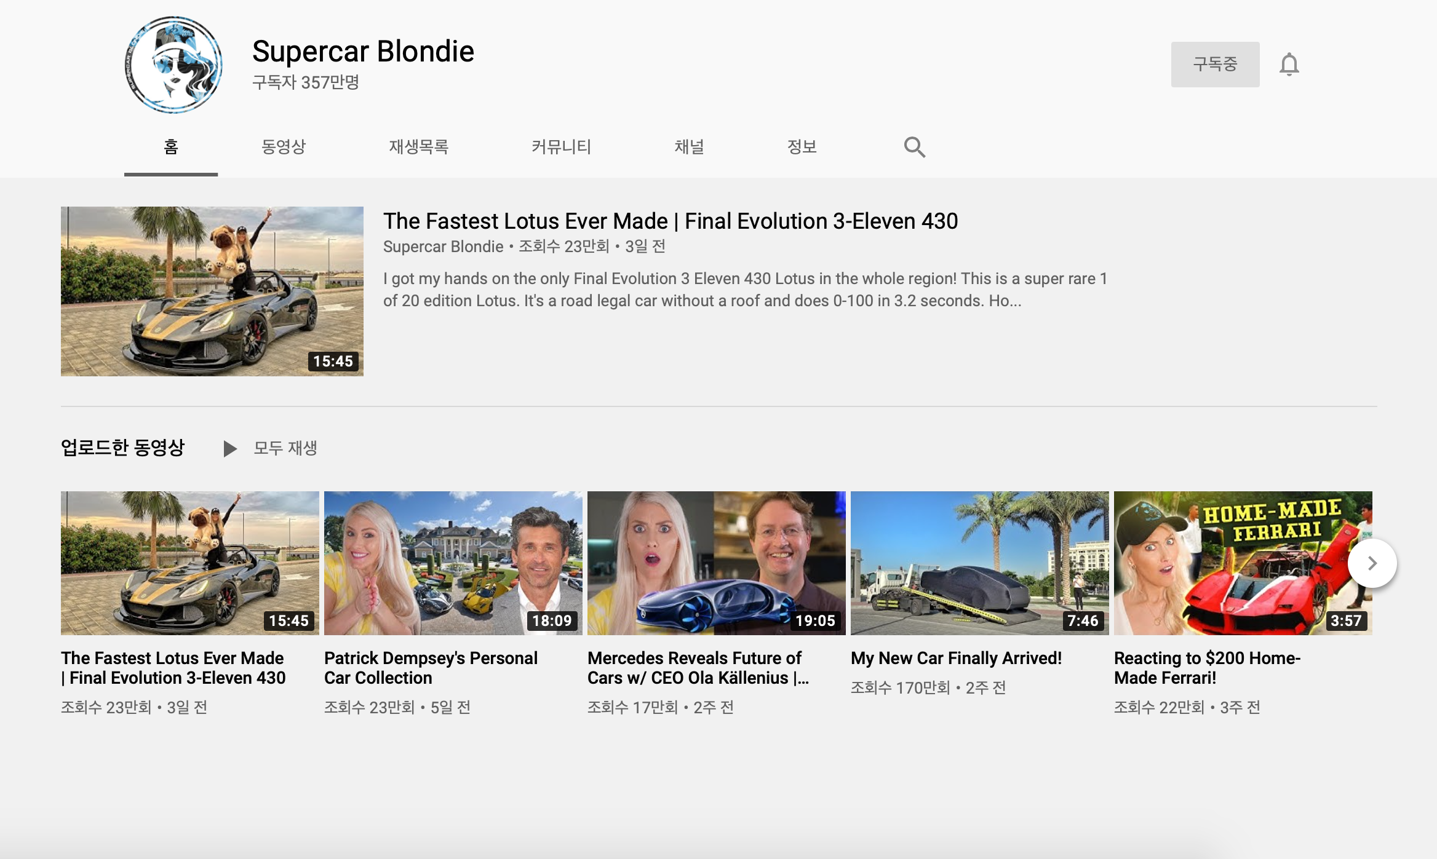Open featured Fastest Lotus video title
Viewport: 1437px width, 859px height.
coord(670,221)
